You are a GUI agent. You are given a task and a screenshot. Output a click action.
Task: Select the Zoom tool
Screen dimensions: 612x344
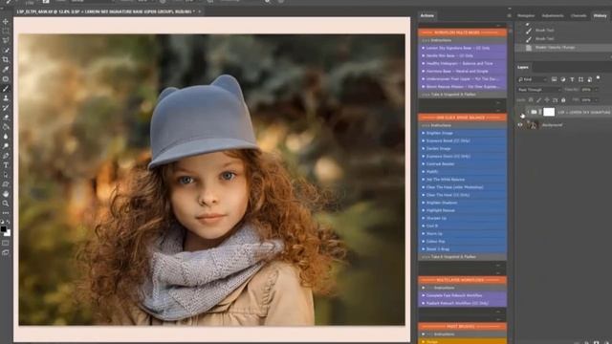[x=6, y=204]
